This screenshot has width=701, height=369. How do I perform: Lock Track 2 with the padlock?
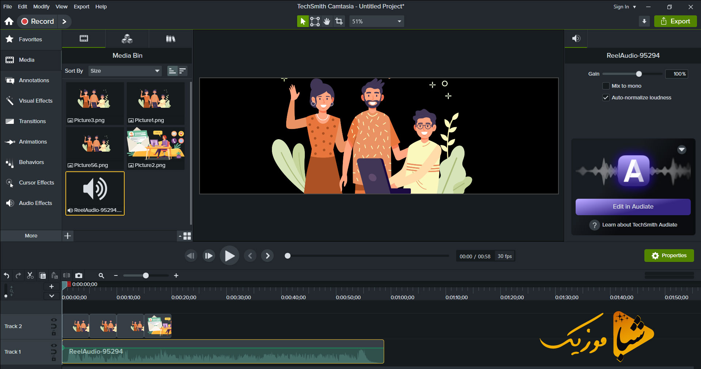[54, 333]
